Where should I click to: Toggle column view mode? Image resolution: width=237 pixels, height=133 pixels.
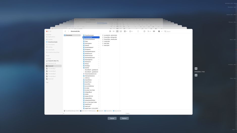tap(117, 31)
